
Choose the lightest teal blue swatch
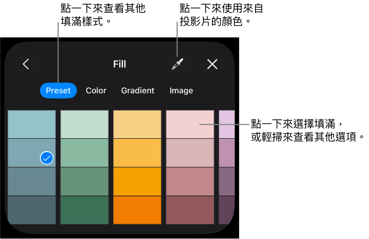pyautogui.click(x=32, y=124)
